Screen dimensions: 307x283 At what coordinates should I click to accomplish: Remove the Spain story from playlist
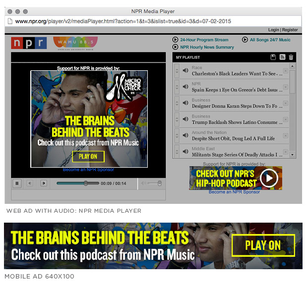[x=286, y=87]
